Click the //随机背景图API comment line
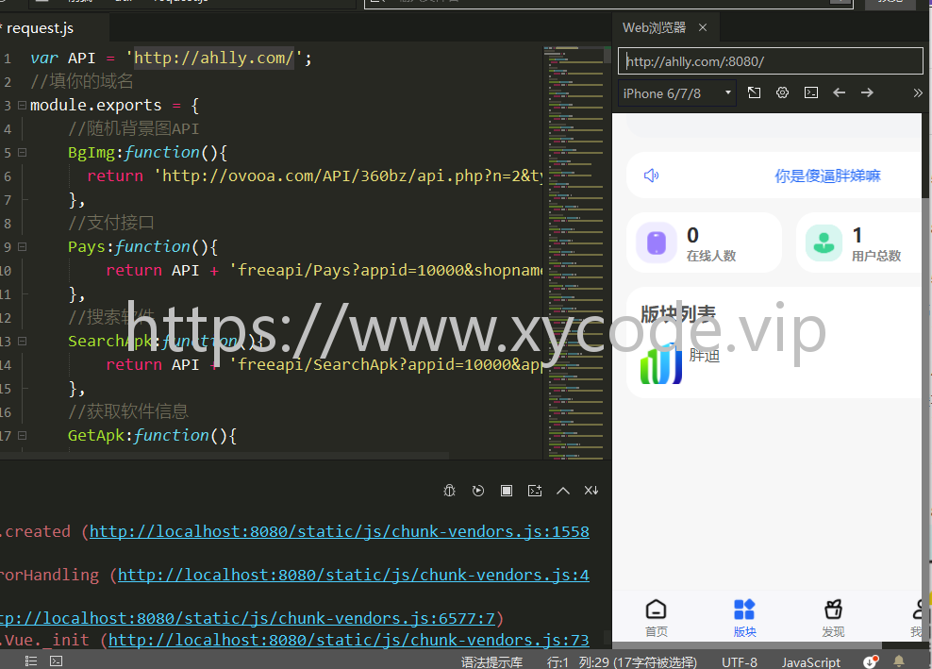The width and height of the screenshot is (932, 669). pos(133,129)
